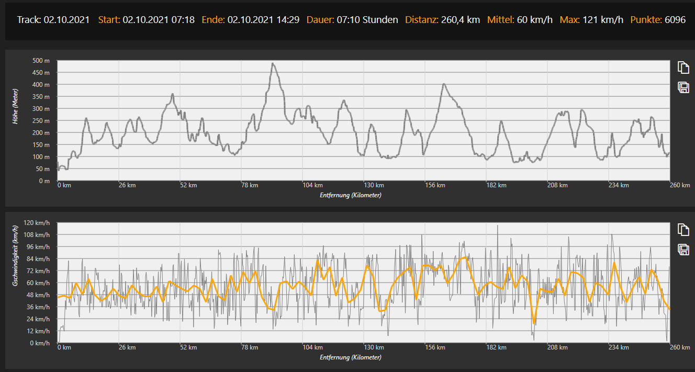Click duration value '07:10 Stunden'
Viewport: 695px width, 372px height.
[x=367, y=20]
